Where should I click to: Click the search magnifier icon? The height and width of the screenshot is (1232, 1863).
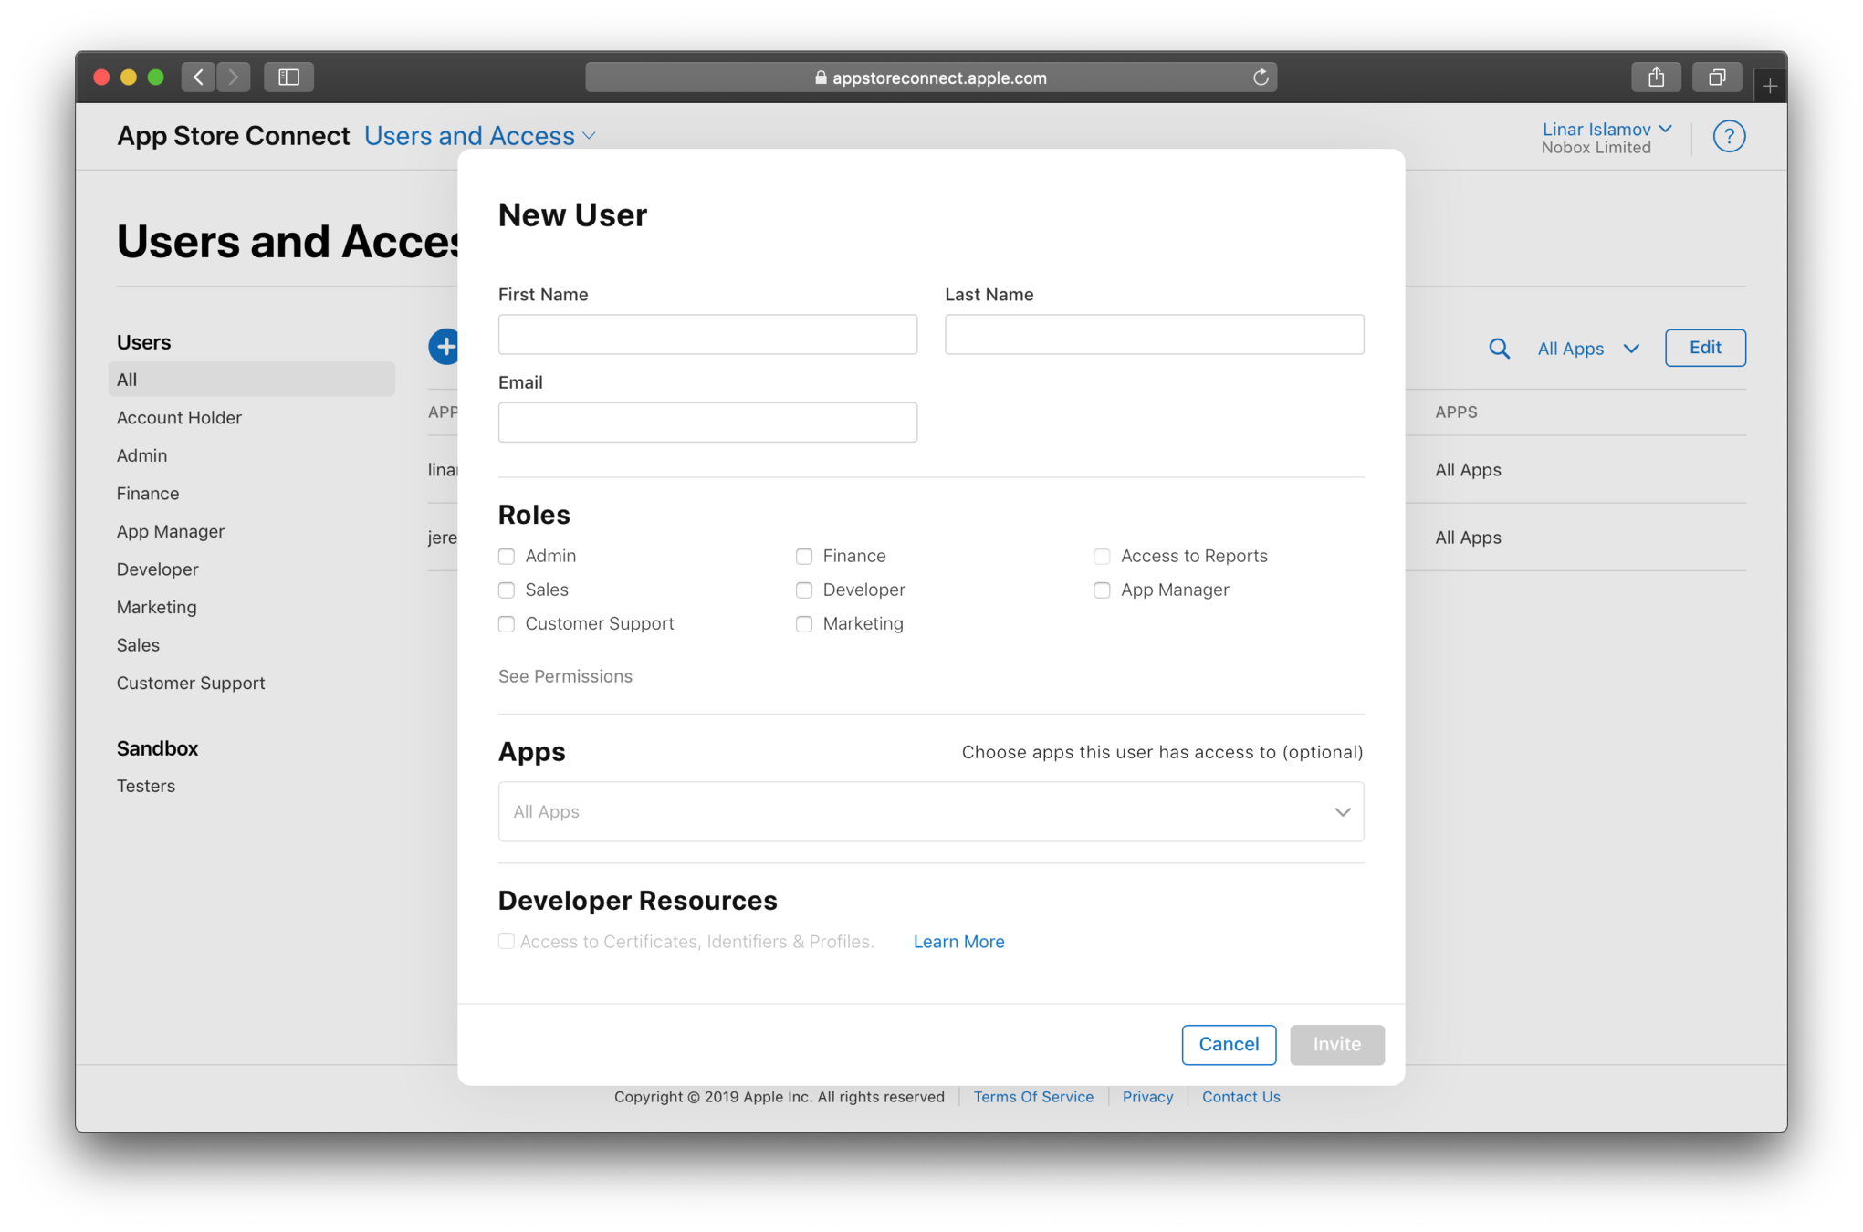coord(1499,349)
